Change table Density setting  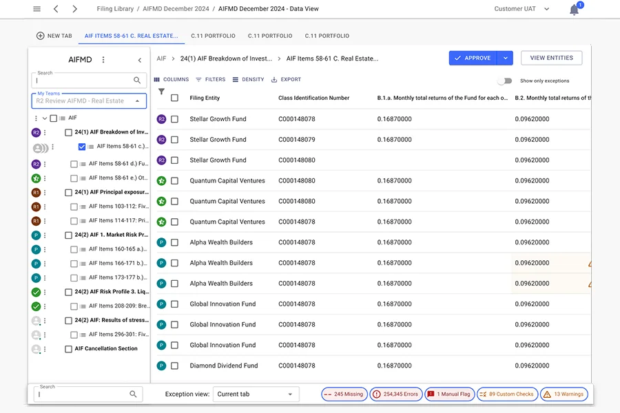tap(248, 80)
